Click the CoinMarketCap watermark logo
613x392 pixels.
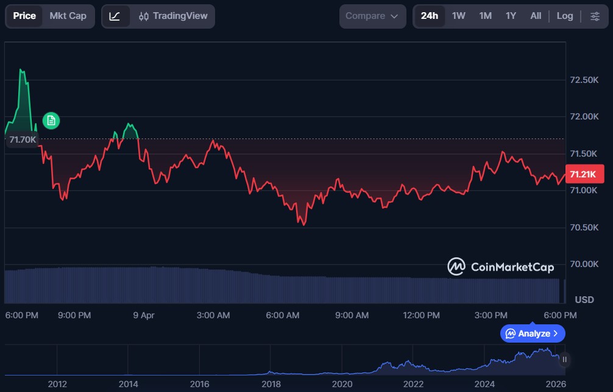[456, 266]
